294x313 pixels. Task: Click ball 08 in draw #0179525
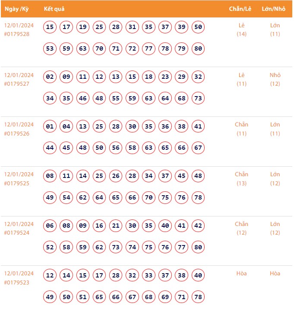point(50,176)
